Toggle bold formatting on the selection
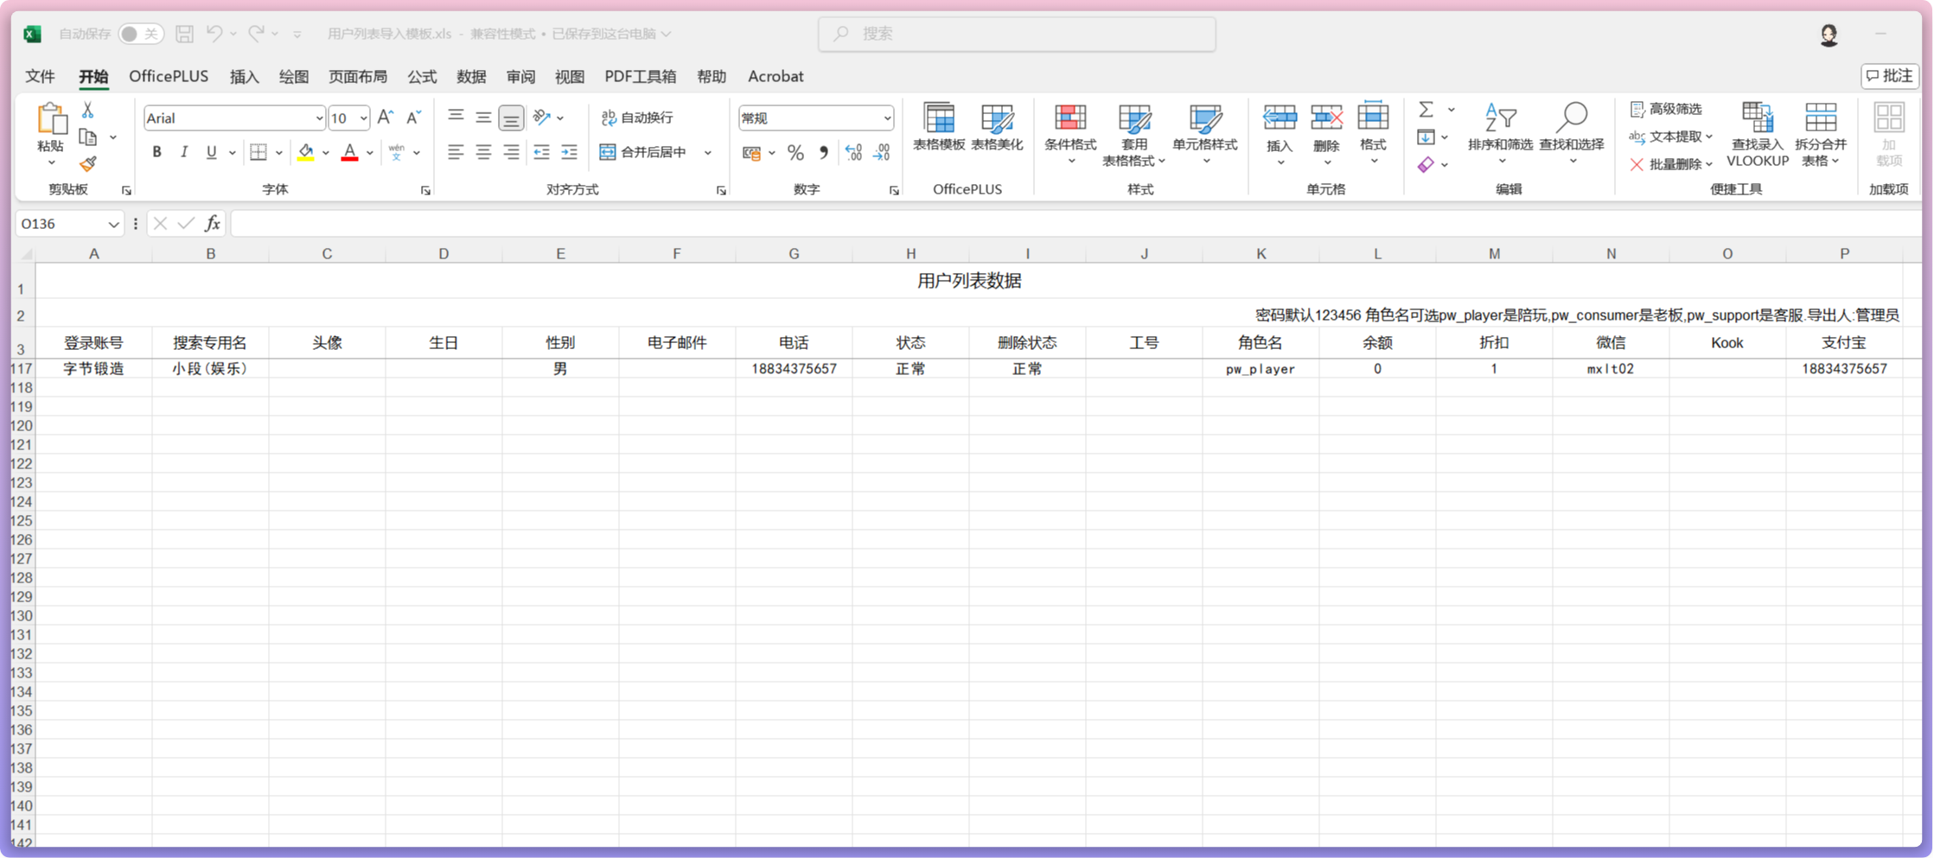 (156, 152)
